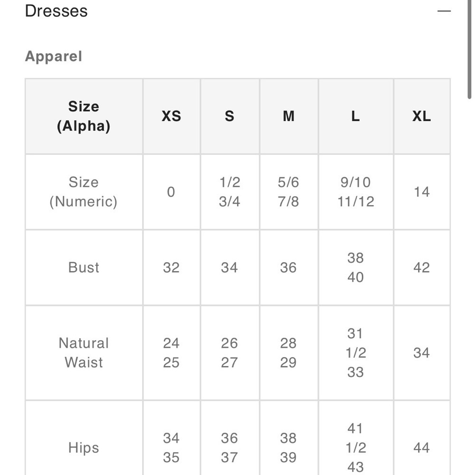Select the XS column header
Image resolution: width=475 pixels, height=475 pixels.
(171, 116)
